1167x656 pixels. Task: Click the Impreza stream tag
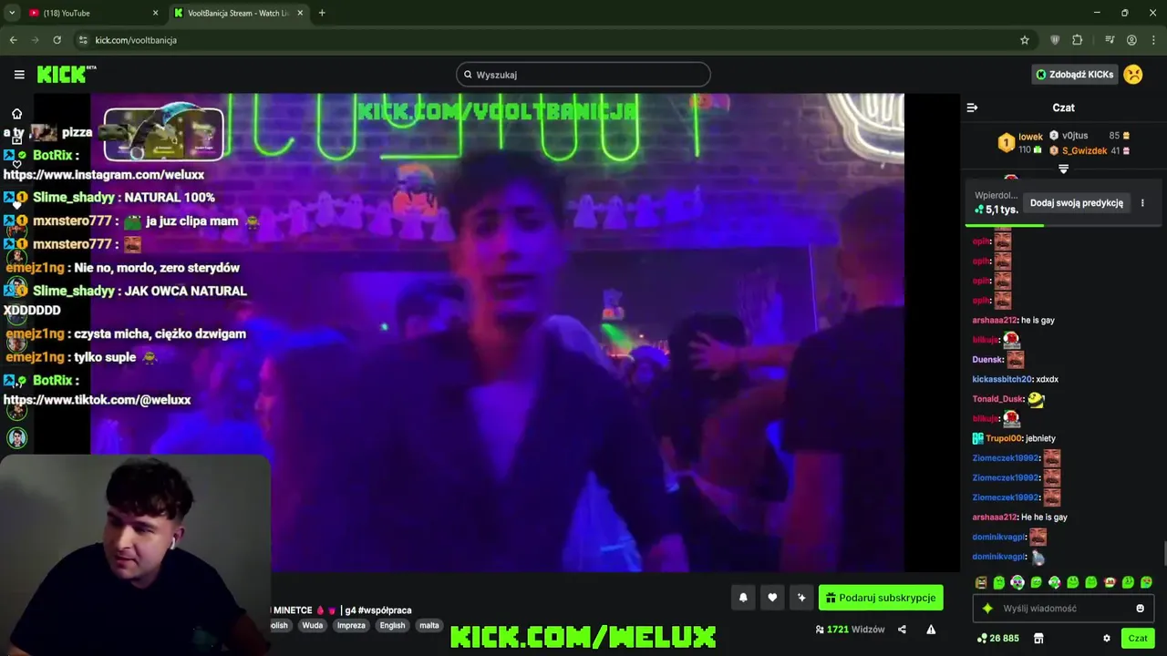click(x=351, y=625)
